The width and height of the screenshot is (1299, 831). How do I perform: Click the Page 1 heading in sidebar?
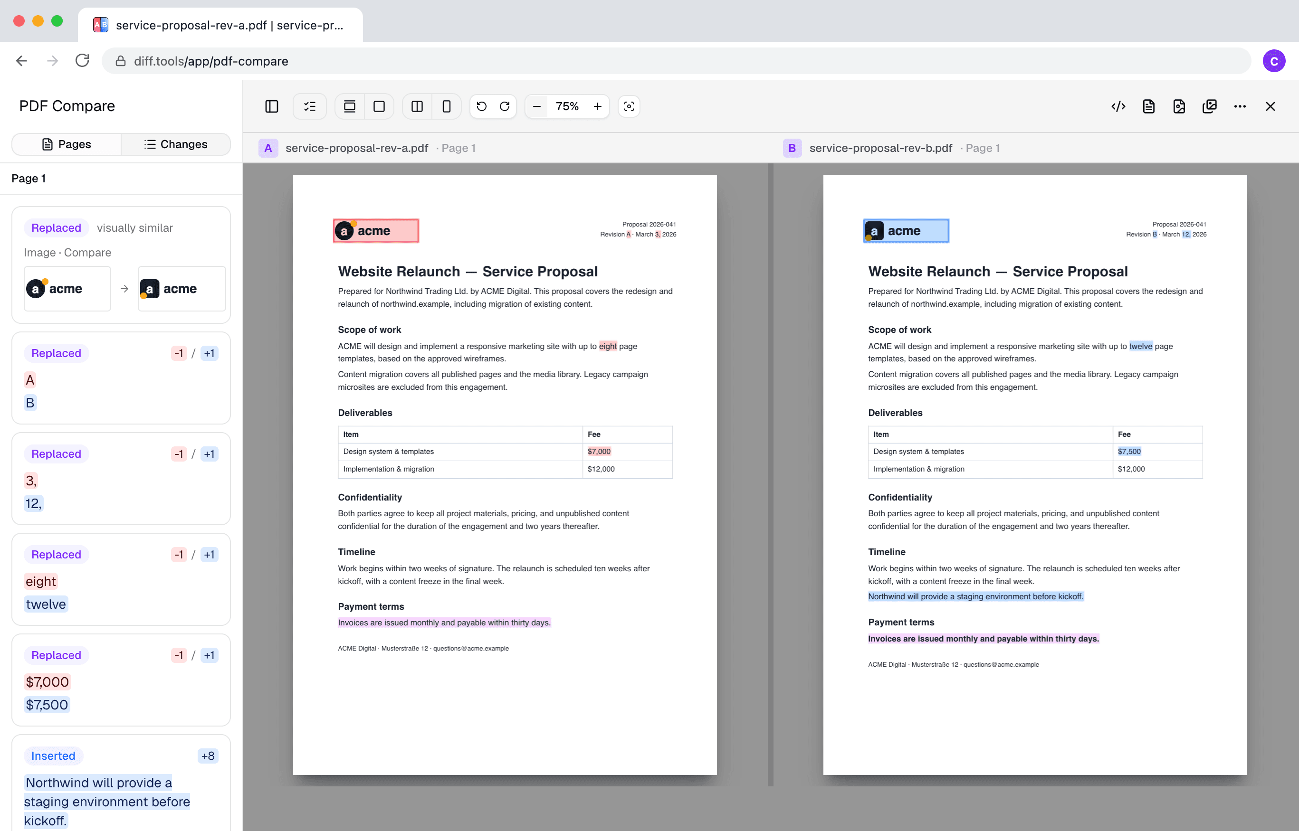click(x=29, y=179)
